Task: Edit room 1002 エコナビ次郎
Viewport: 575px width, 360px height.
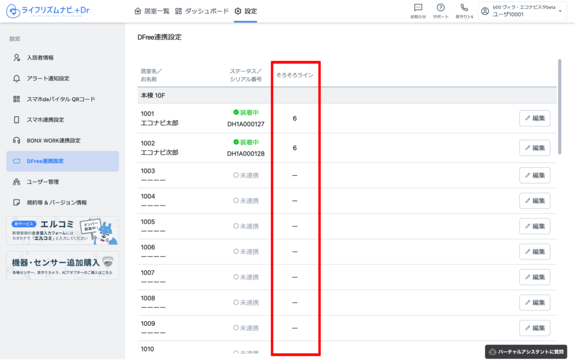Action: (535, 148)
